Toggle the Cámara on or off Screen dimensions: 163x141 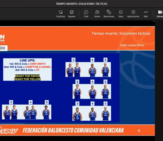(x=160, y=14)
